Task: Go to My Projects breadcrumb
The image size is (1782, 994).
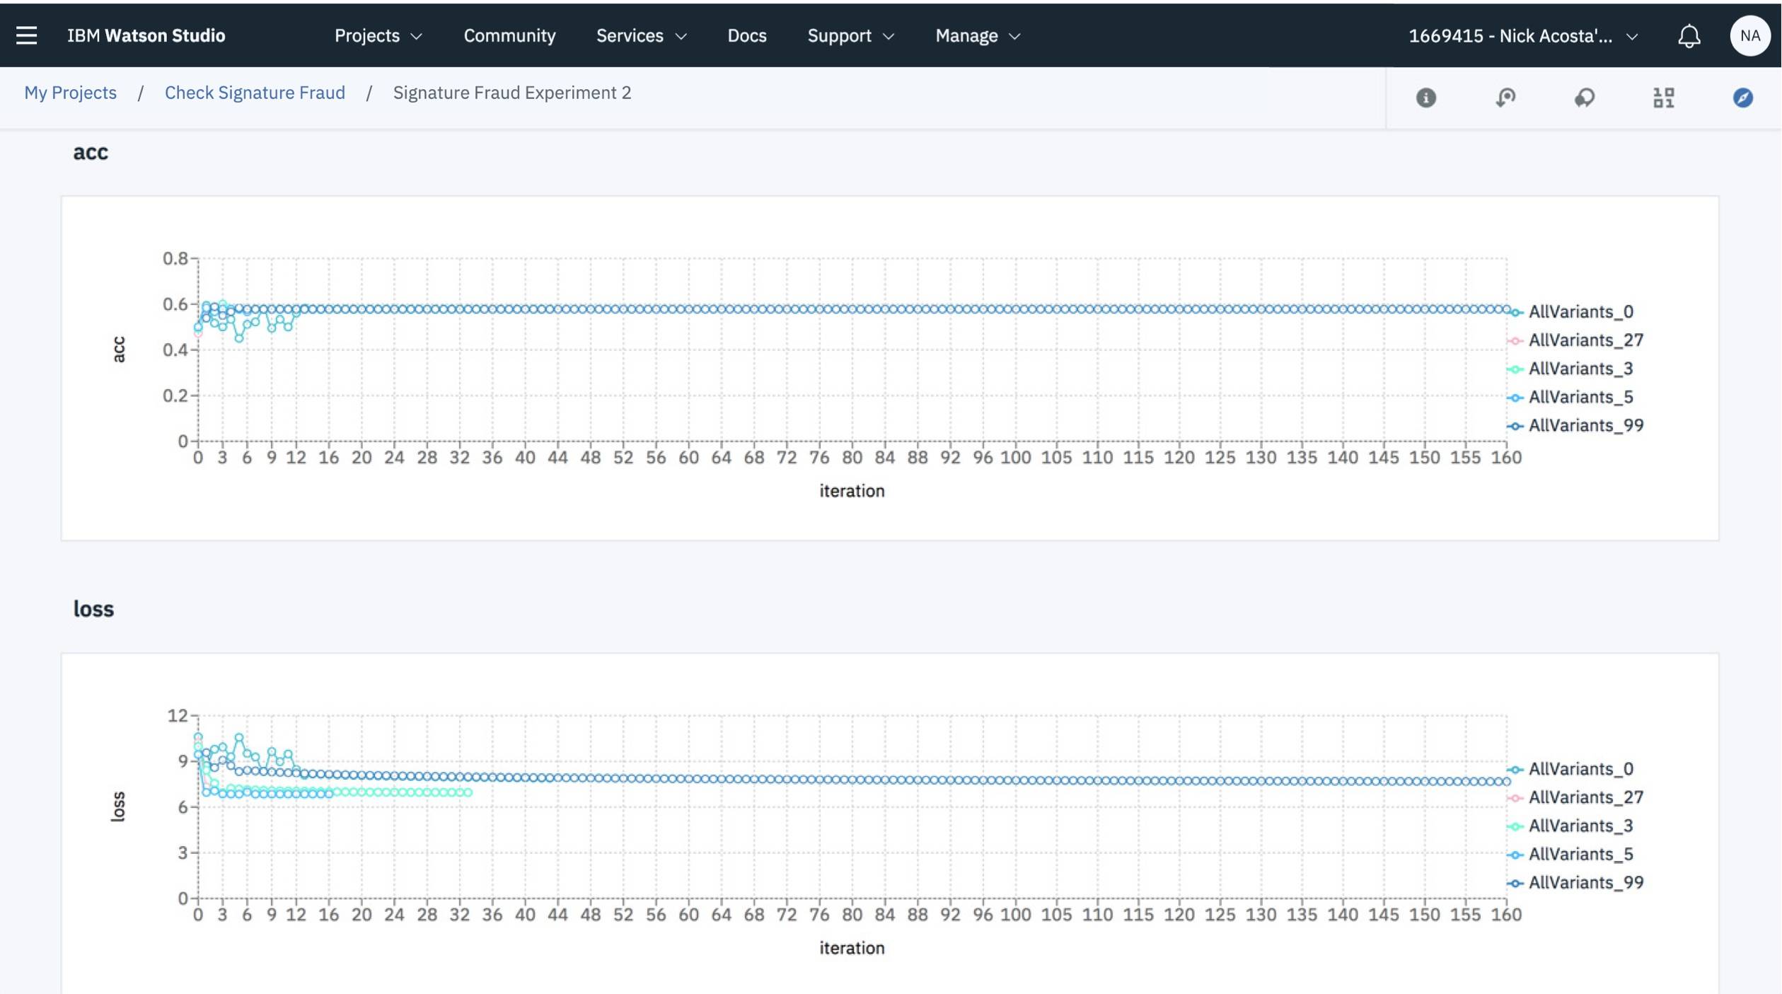Action: pos(70,93)
